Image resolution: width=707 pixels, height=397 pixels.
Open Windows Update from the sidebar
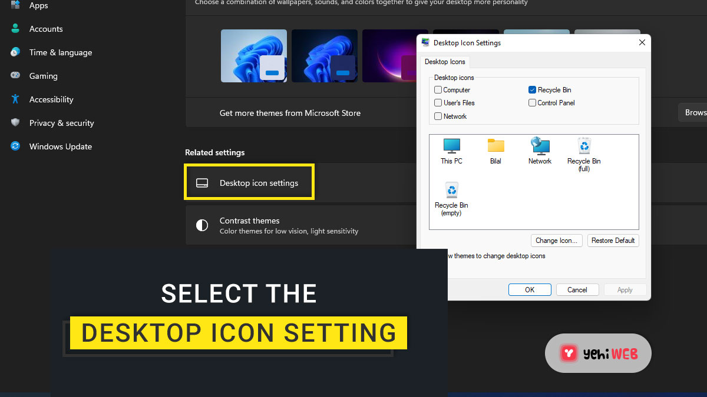[61, 146]
